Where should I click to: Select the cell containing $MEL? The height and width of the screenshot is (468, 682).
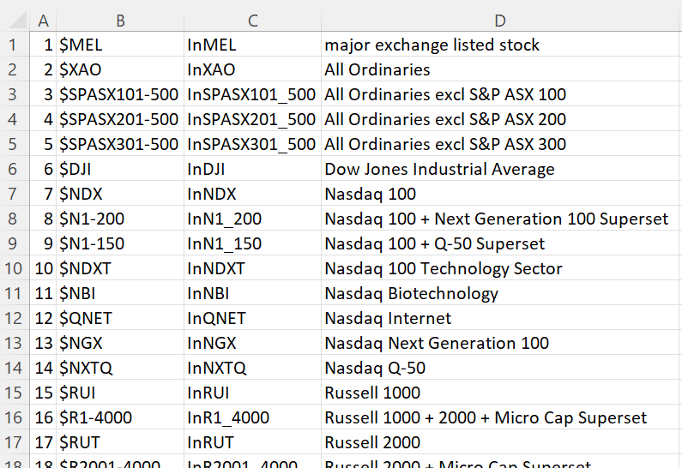coord(120,45)
